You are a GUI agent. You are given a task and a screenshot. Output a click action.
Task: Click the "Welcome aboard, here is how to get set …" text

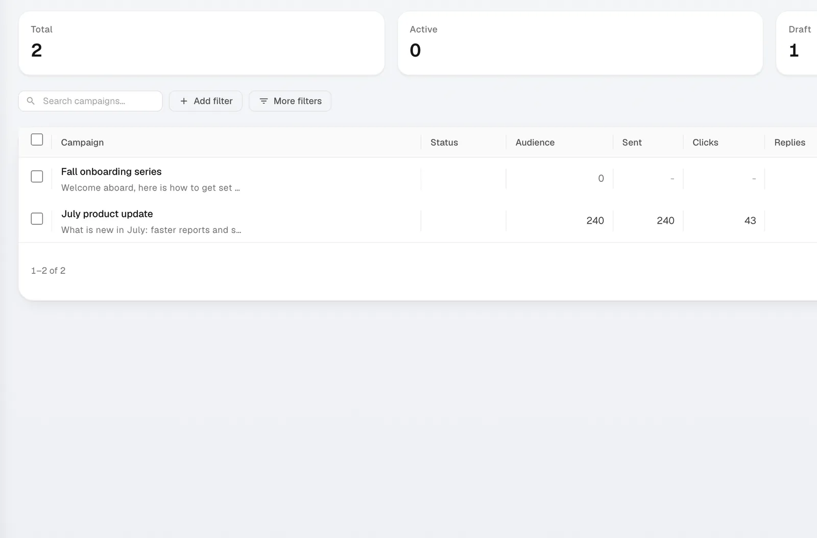pyautogui.click(x=151, y=188)
